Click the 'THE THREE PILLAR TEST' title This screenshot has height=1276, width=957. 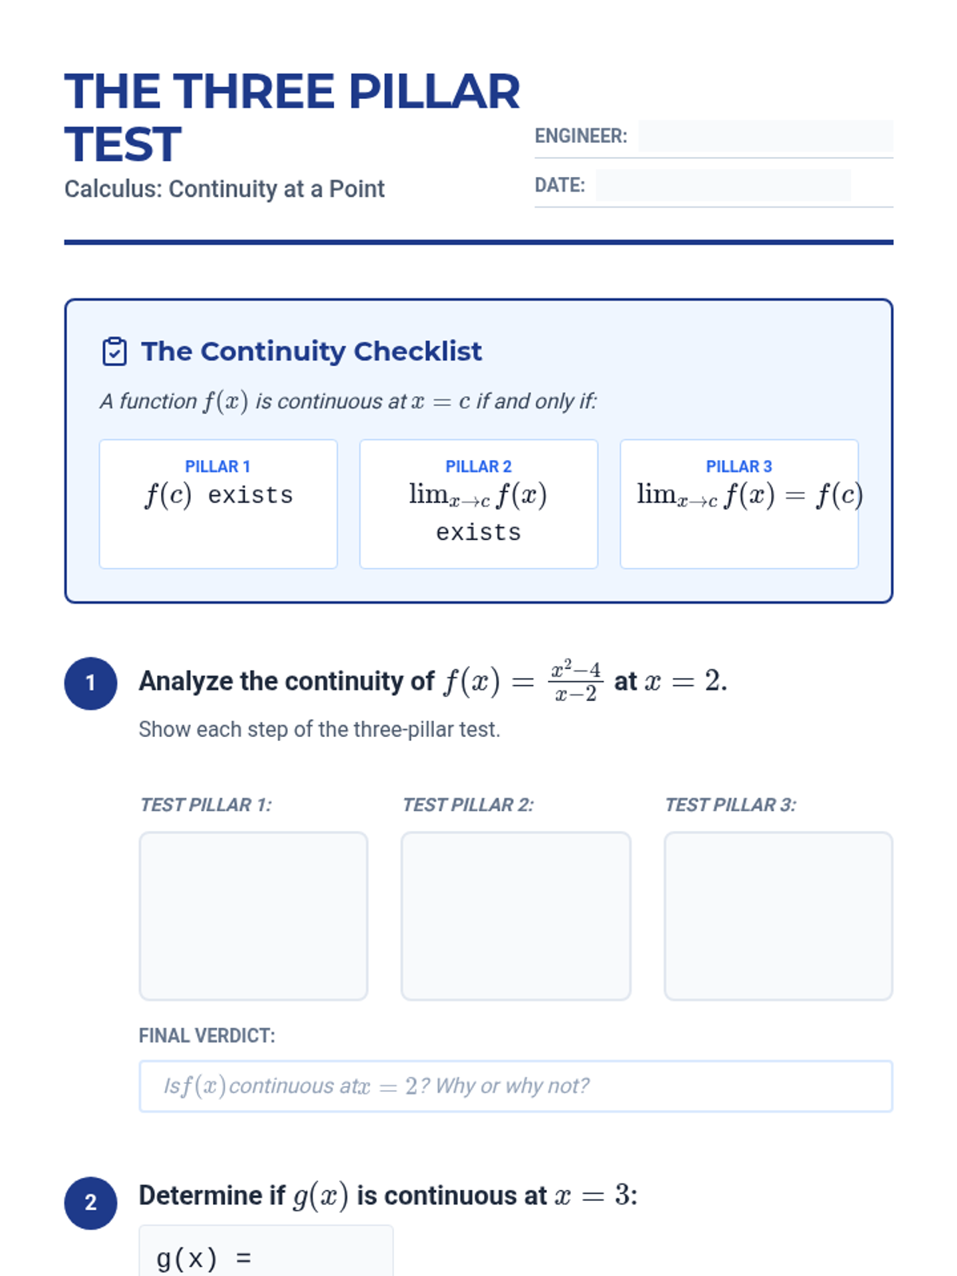(291, 116)
